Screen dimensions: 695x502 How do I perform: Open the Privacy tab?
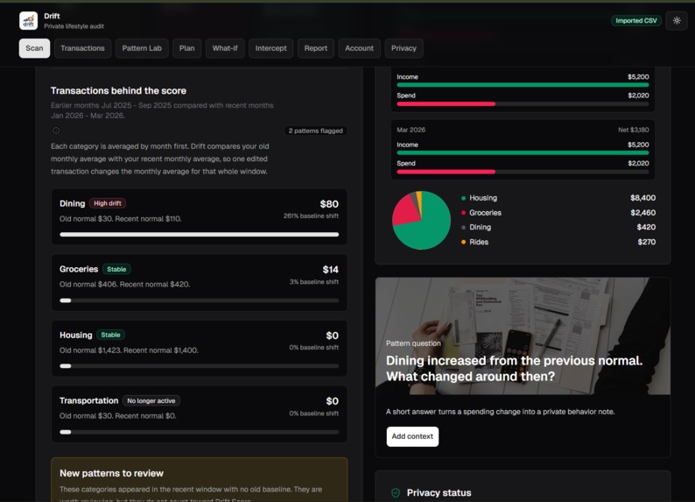404,48
